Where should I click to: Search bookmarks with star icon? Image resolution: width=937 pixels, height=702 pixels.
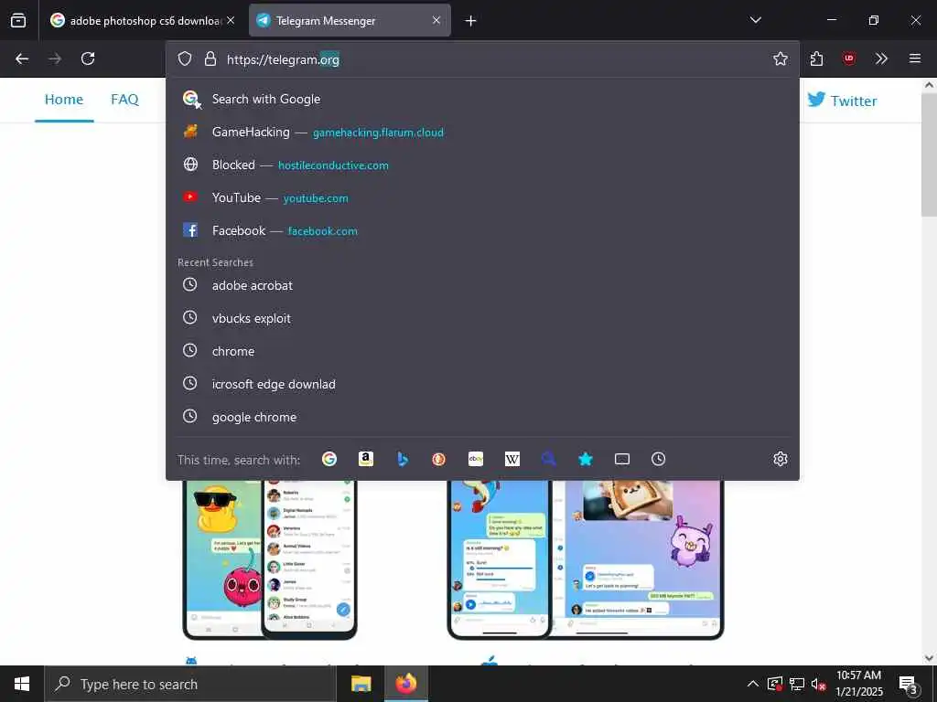click(585, 459)
